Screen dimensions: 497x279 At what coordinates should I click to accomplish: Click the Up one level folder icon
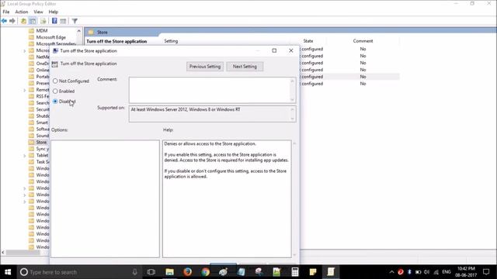(23, 21)
